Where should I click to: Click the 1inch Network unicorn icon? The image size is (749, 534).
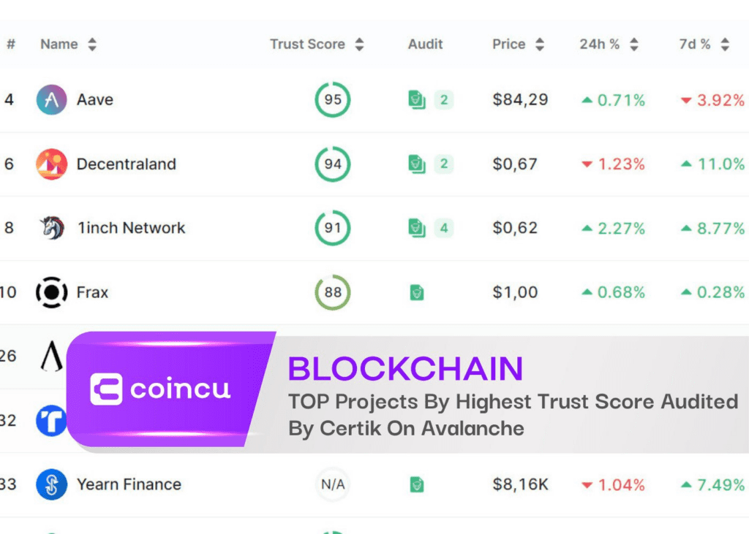pos(51,228)
